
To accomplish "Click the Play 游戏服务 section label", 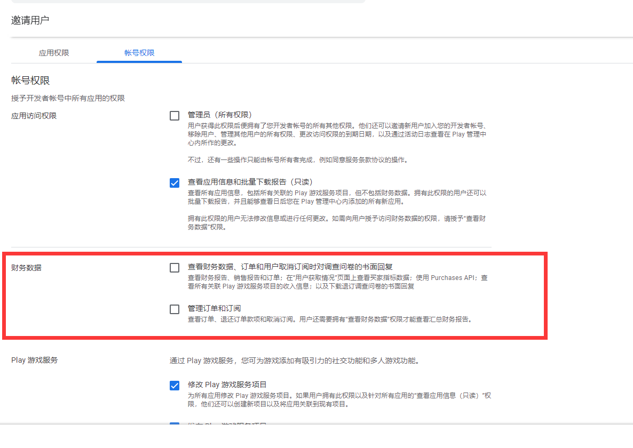I will 33,360.
